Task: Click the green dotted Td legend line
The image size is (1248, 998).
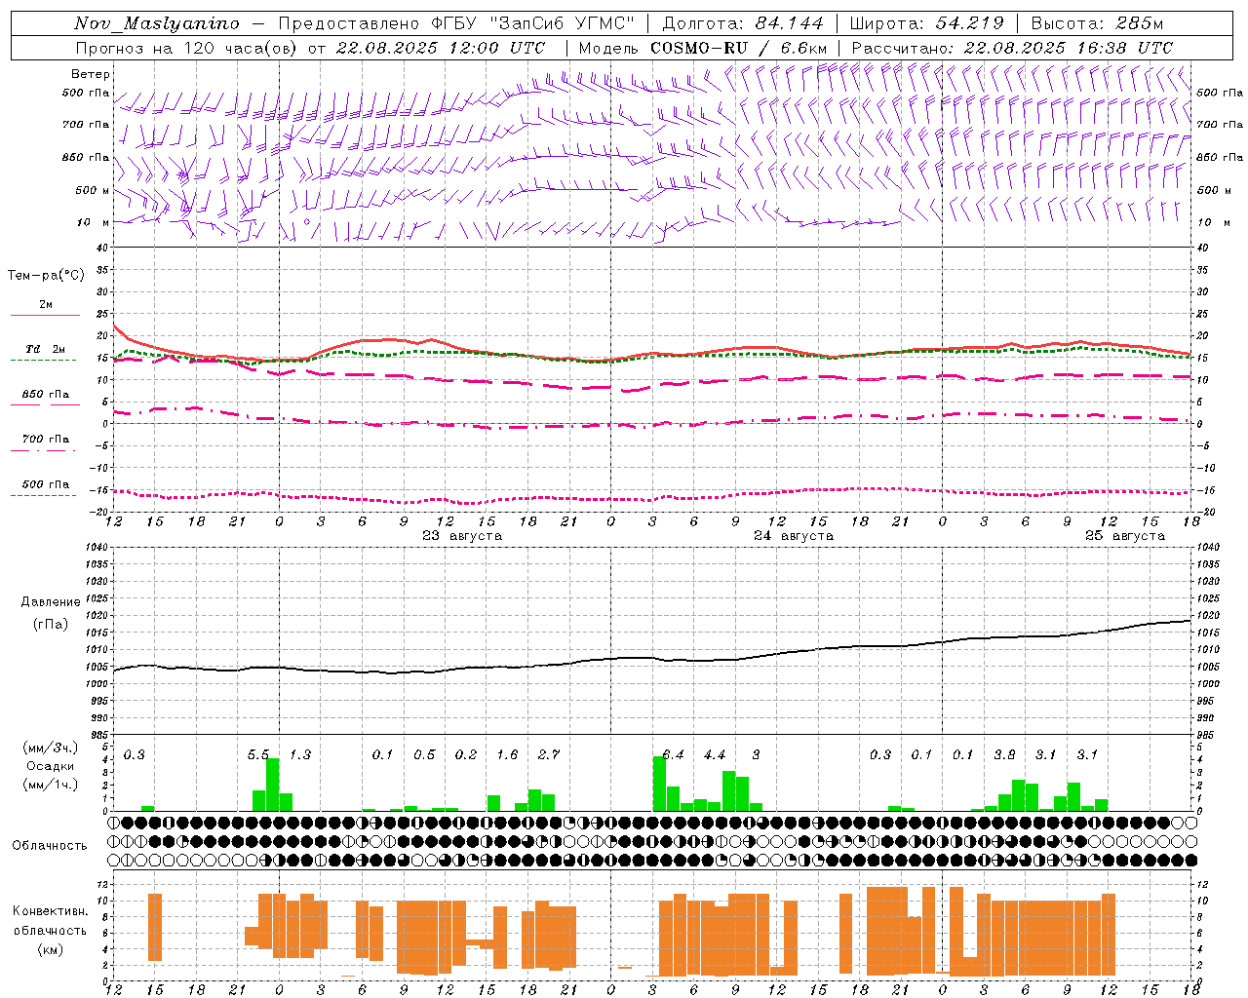Action: 43,361
